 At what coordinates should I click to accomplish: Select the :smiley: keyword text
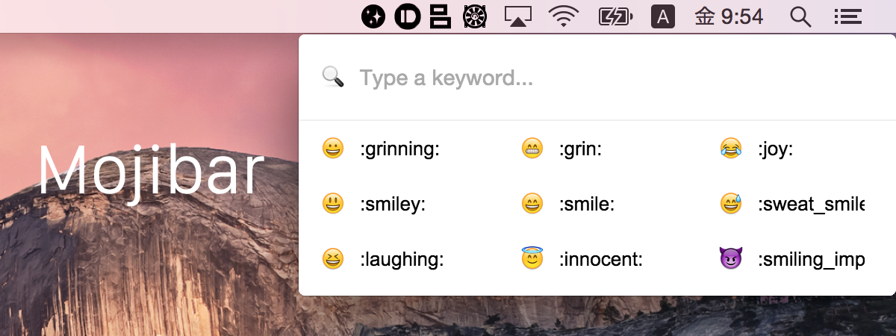point(393,205)
